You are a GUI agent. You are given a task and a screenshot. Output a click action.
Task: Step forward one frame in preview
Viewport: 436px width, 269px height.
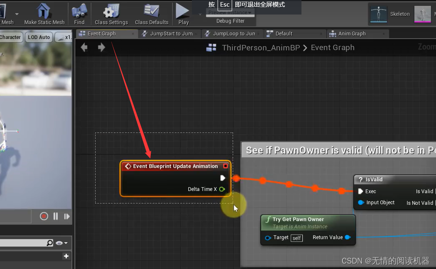pyautogui.click(x=67, y=216)
